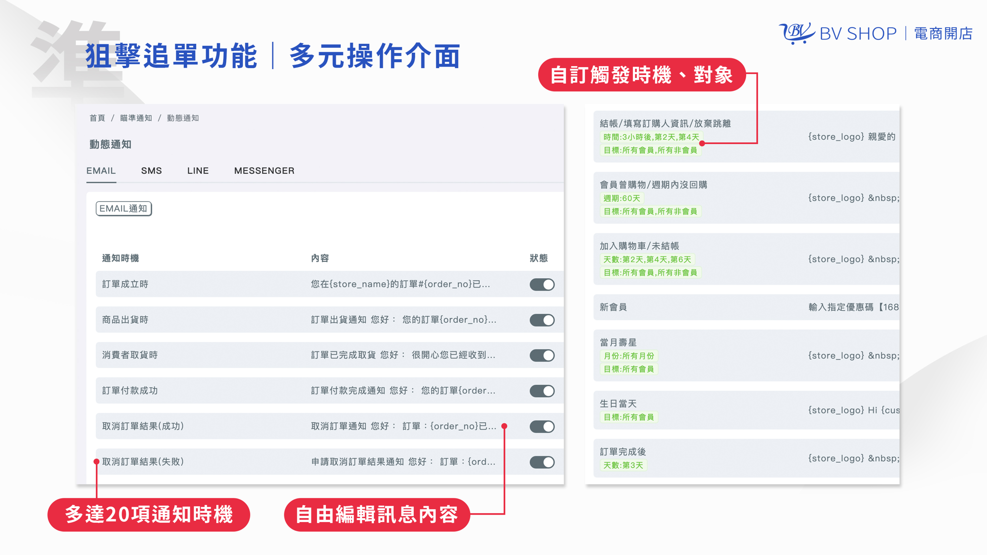Select the 消費者取貨時 row label
The width and height of the screenshot is (987, 555).
pyautogui.click(x=130, y=355)
